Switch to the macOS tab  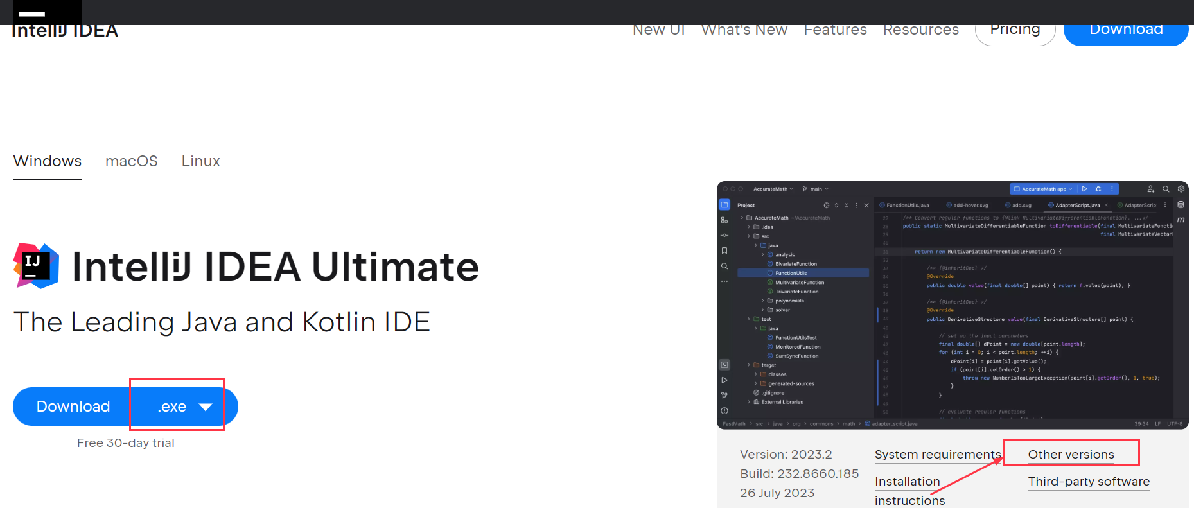132,161
